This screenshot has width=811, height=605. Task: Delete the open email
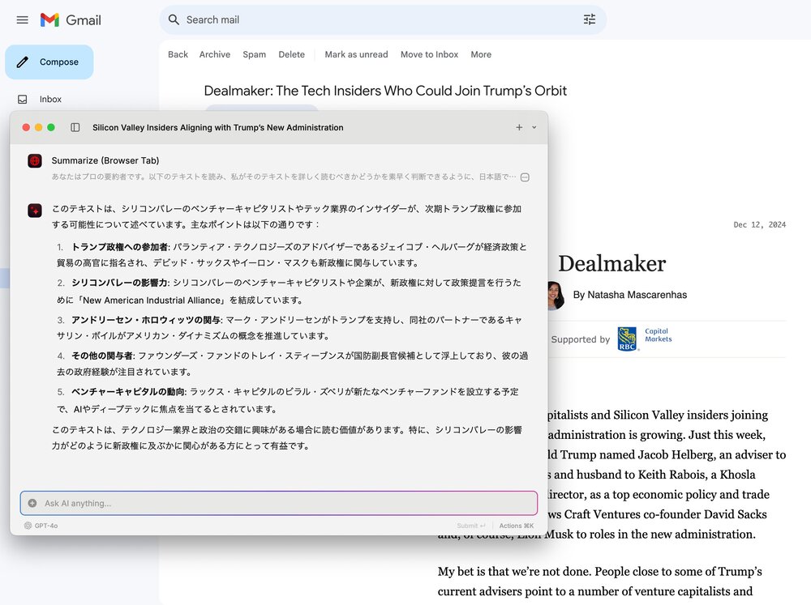(x=291, y=54)
